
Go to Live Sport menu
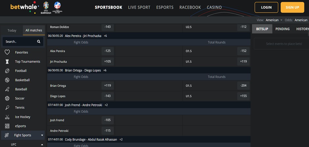(x=139, y=7)
